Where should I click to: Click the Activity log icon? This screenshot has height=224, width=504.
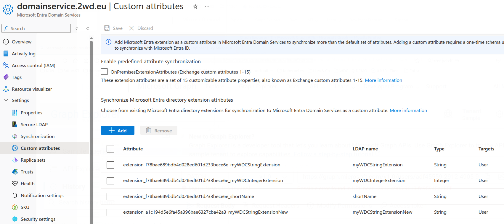pyautogui.click(x=6, y=53)
